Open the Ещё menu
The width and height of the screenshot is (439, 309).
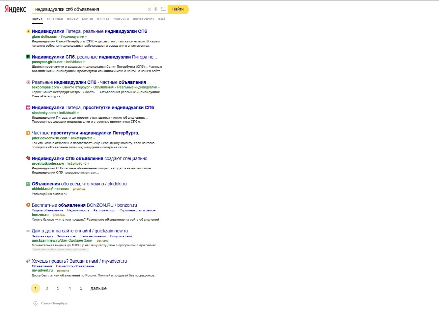[x=162, y=19]
